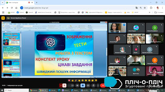Open the tile showing 15 more participants

click(136, 71)
